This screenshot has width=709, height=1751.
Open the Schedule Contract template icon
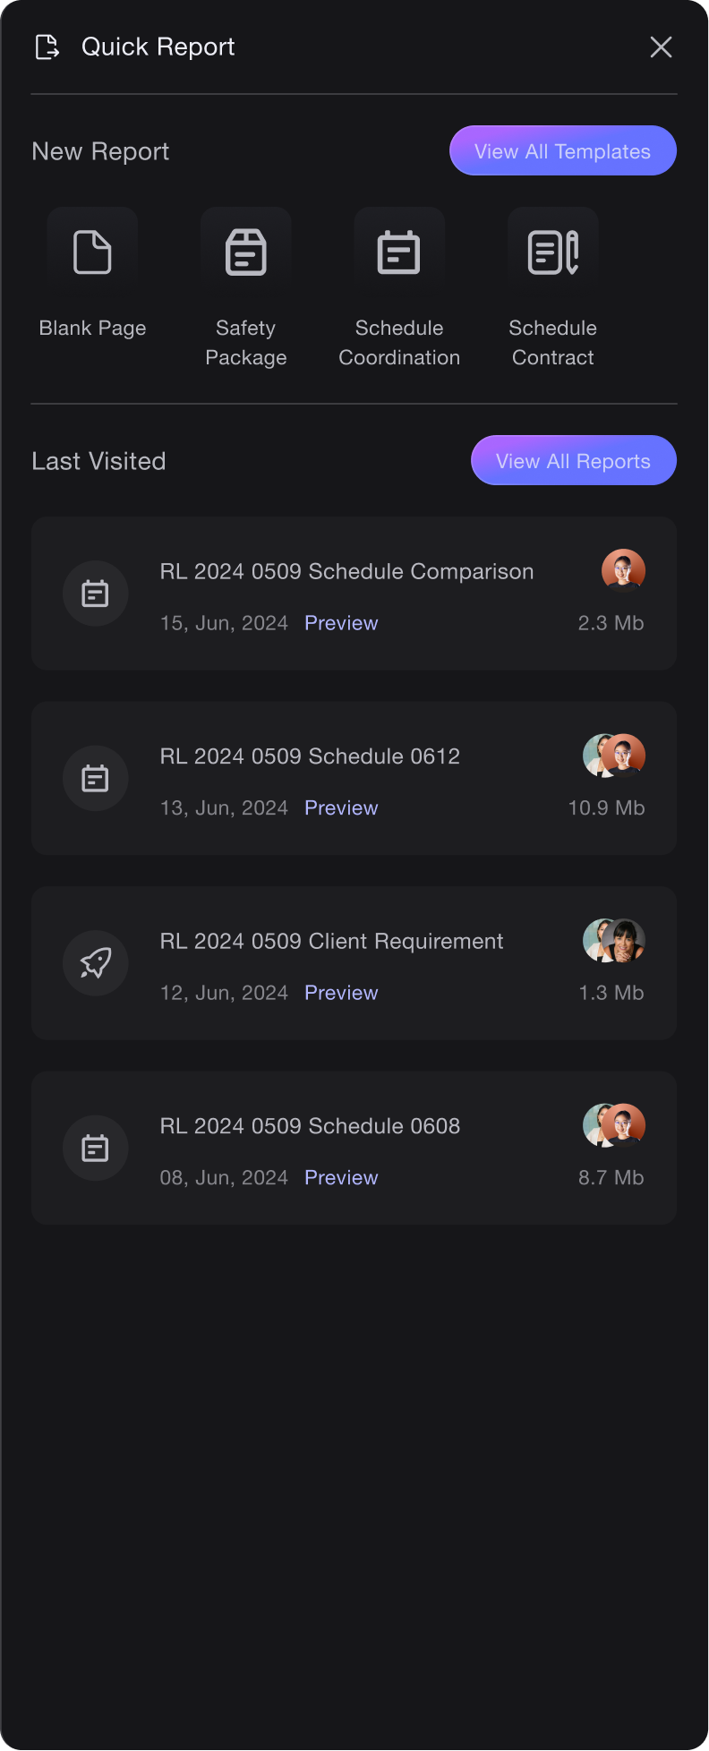(552, 252)
